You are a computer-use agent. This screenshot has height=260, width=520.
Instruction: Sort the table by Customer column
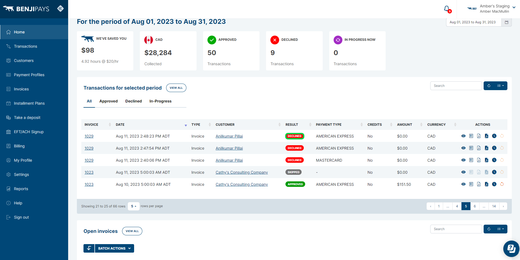(248, 125)
